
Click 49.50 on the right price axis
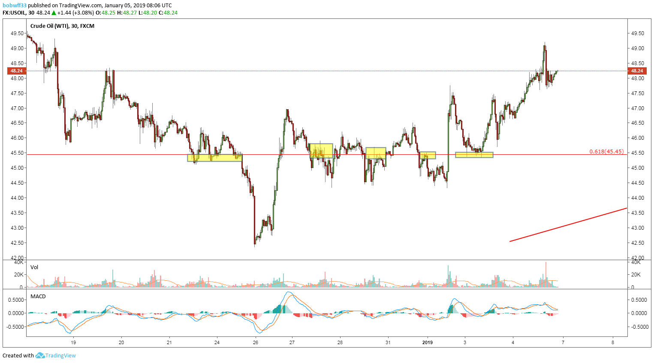(x=637, y=33)
